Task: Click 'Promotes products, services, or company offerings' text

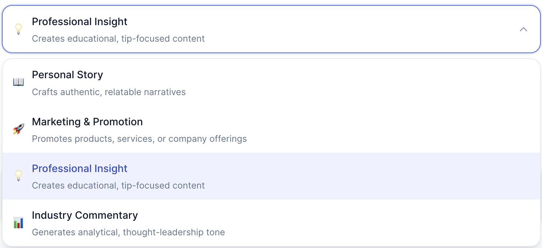Action: [x=139, y=139]
